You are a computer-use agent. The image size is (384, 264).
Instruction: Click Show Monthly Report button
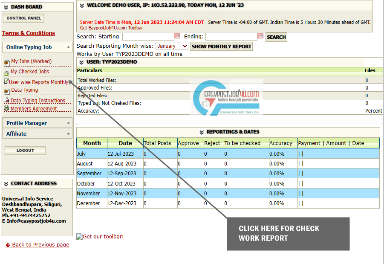pyautogui.click(x=221, y=46)
